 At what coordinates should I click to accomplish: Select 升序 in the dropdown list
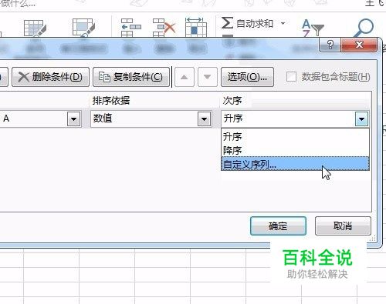pos(295,136)
